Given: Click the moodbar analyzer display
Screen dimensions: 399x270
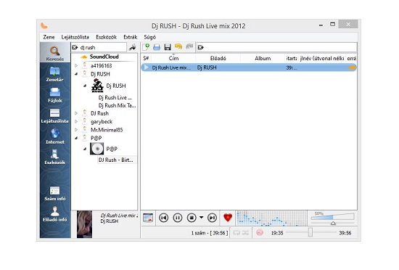Looking at the screenshot, I should [x=271, y=218].
